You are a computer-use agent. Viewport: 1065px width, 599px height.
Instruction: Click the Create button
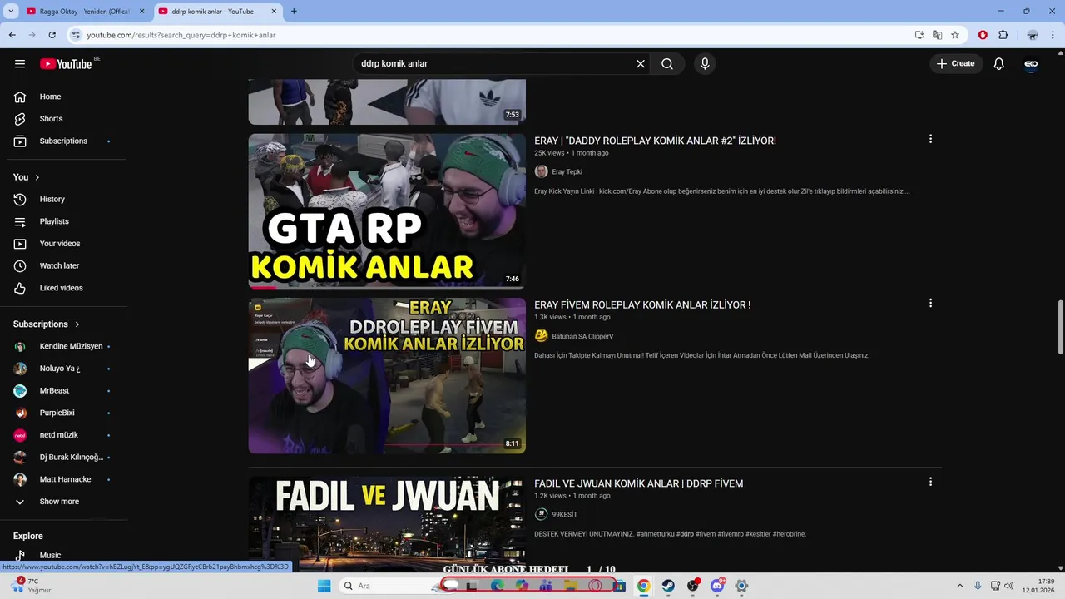pyautogui.click(x=955, y=64)
